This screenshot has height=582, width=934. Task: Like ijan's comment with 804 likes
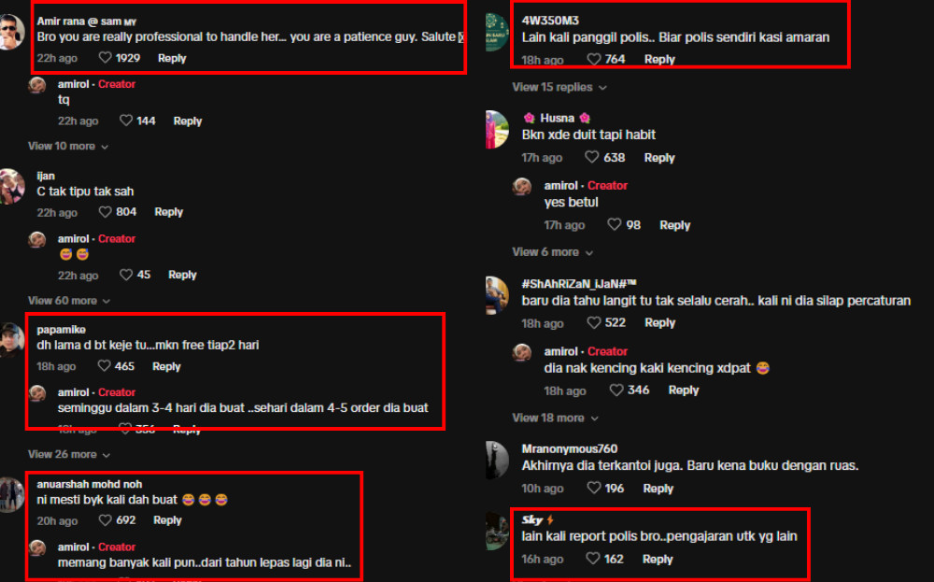[105, 211]
